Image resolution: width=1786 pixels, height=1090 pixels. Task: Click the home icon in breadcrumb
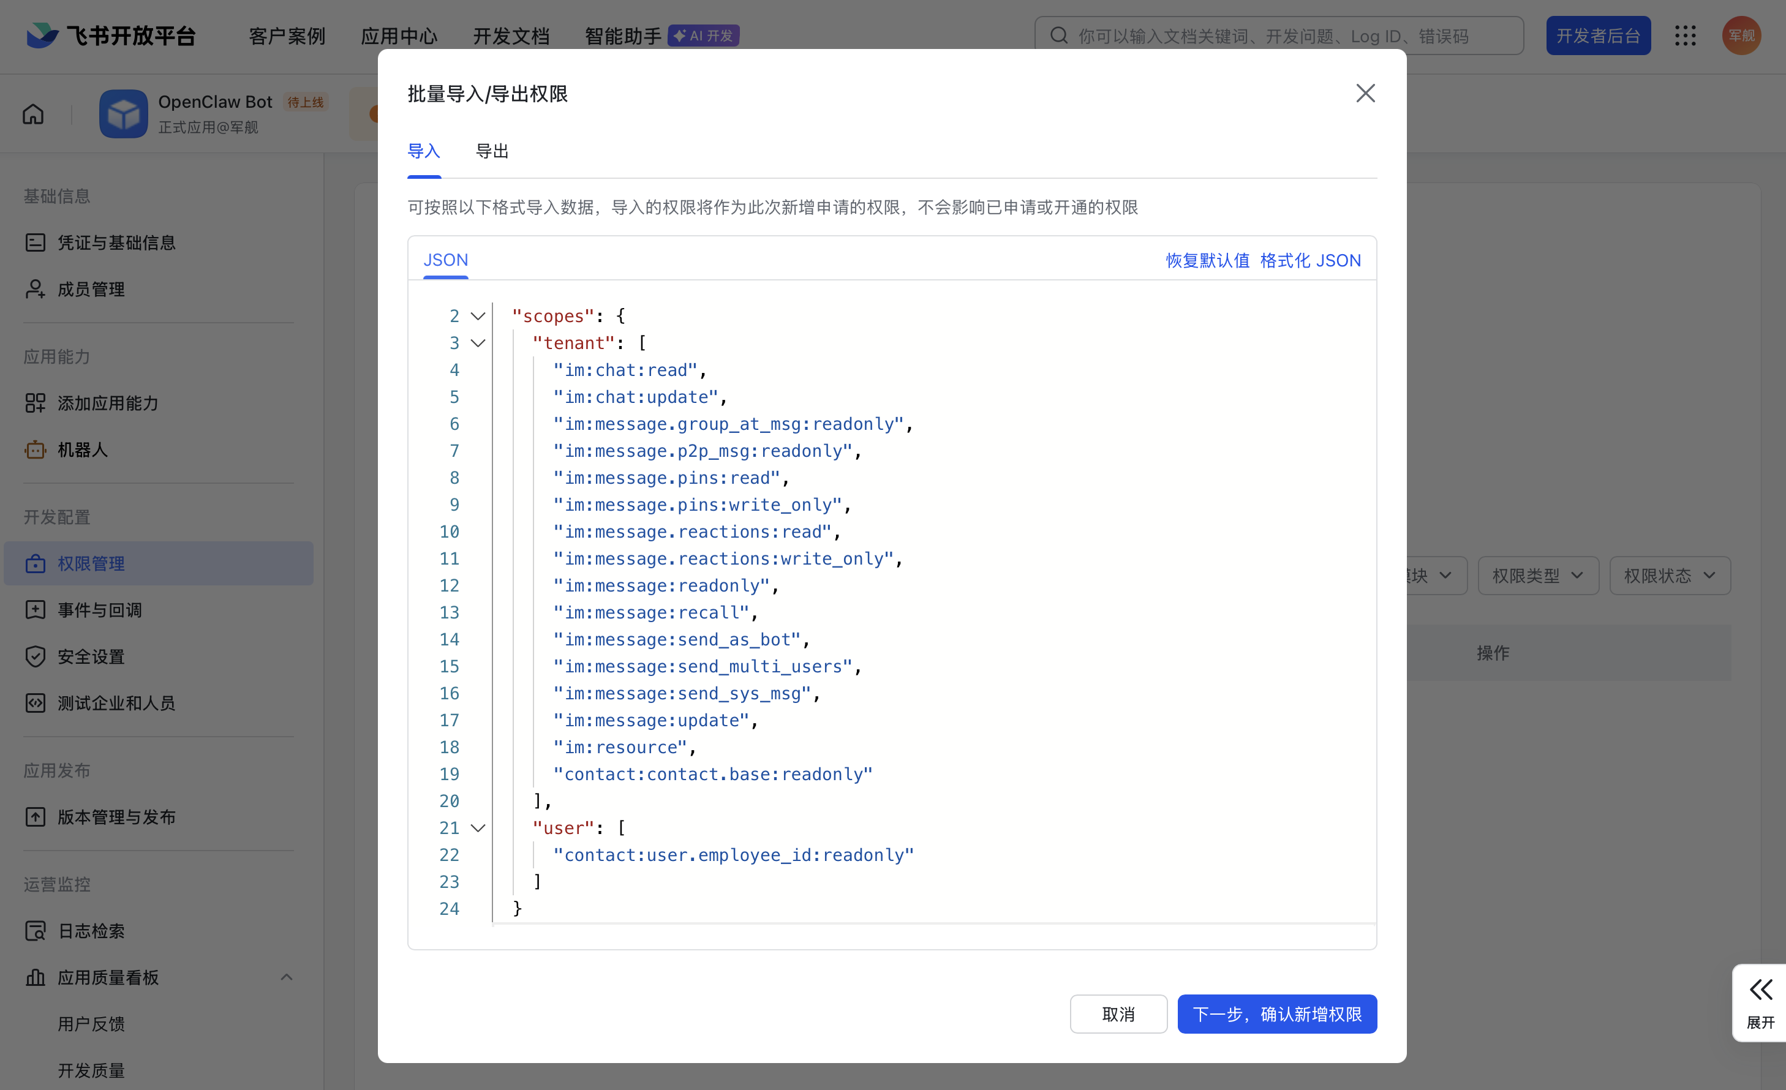33,114
